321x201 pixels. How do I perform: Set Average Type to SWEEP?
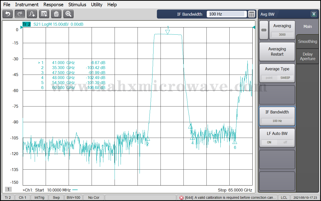[285, 78]
